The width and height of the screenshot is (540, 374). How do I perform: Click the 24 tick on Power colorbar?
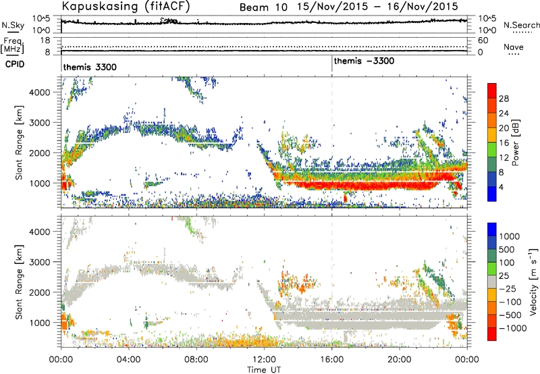pyautogui.click(x=504, y=113)
